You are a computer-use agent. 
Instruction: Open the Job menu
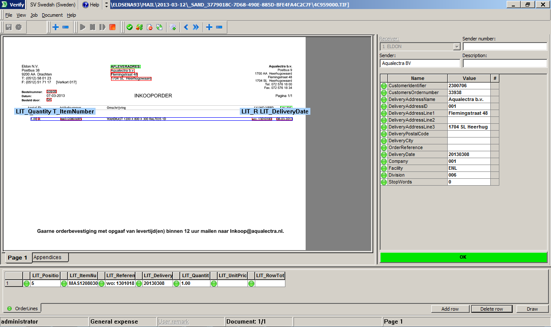(x=34, y=15)
